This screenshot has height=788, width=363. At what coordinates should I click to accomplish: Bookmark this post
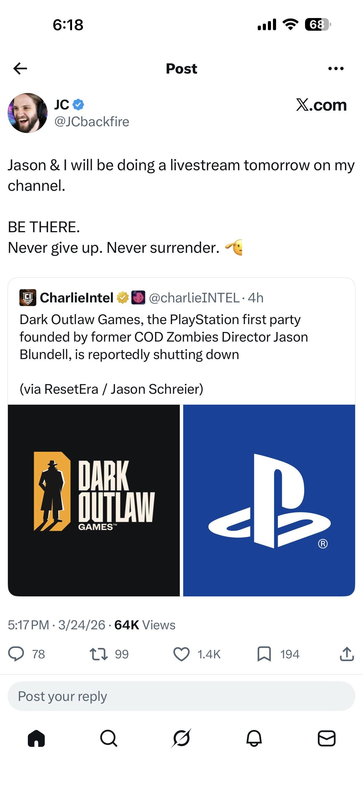point(264,654)
